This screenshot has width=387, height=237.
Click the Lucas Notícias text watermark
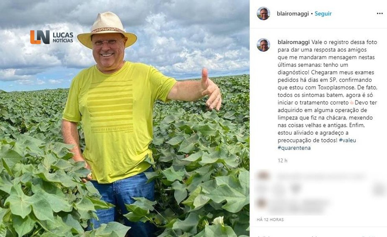[x=63, y=37]
